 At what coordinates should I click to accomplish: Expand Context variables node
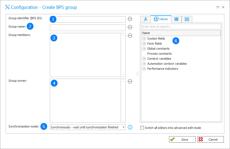pyautogui.click(x=144, y=59)
